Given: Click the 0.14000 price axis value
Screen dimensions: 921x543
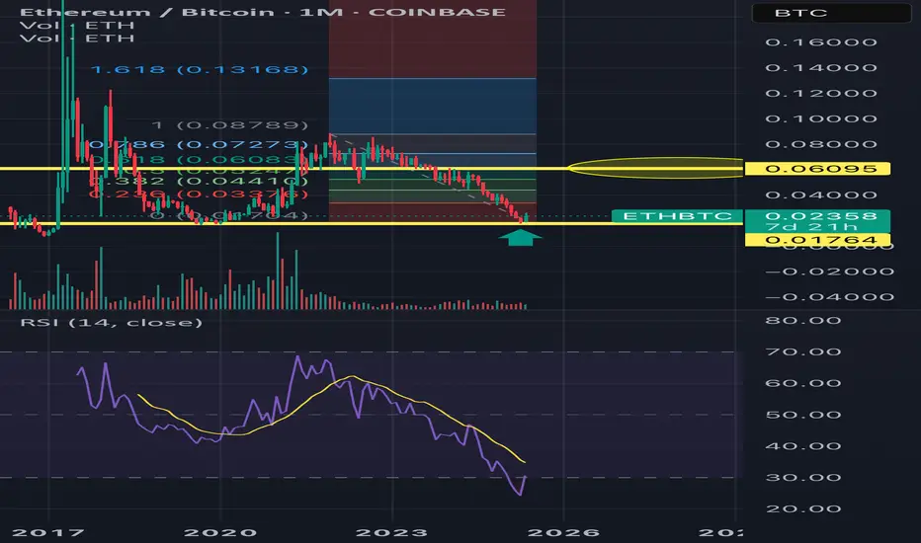Looking at the screenshot, I should [821, 67].
